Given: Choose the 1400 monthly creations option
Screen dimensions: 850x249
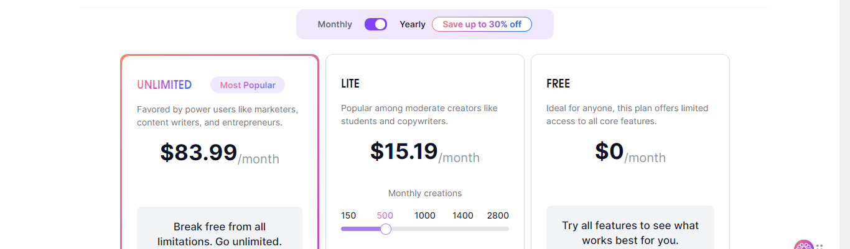Looking at the screenshot, I should pyautogui.click(x=463, y=215).
